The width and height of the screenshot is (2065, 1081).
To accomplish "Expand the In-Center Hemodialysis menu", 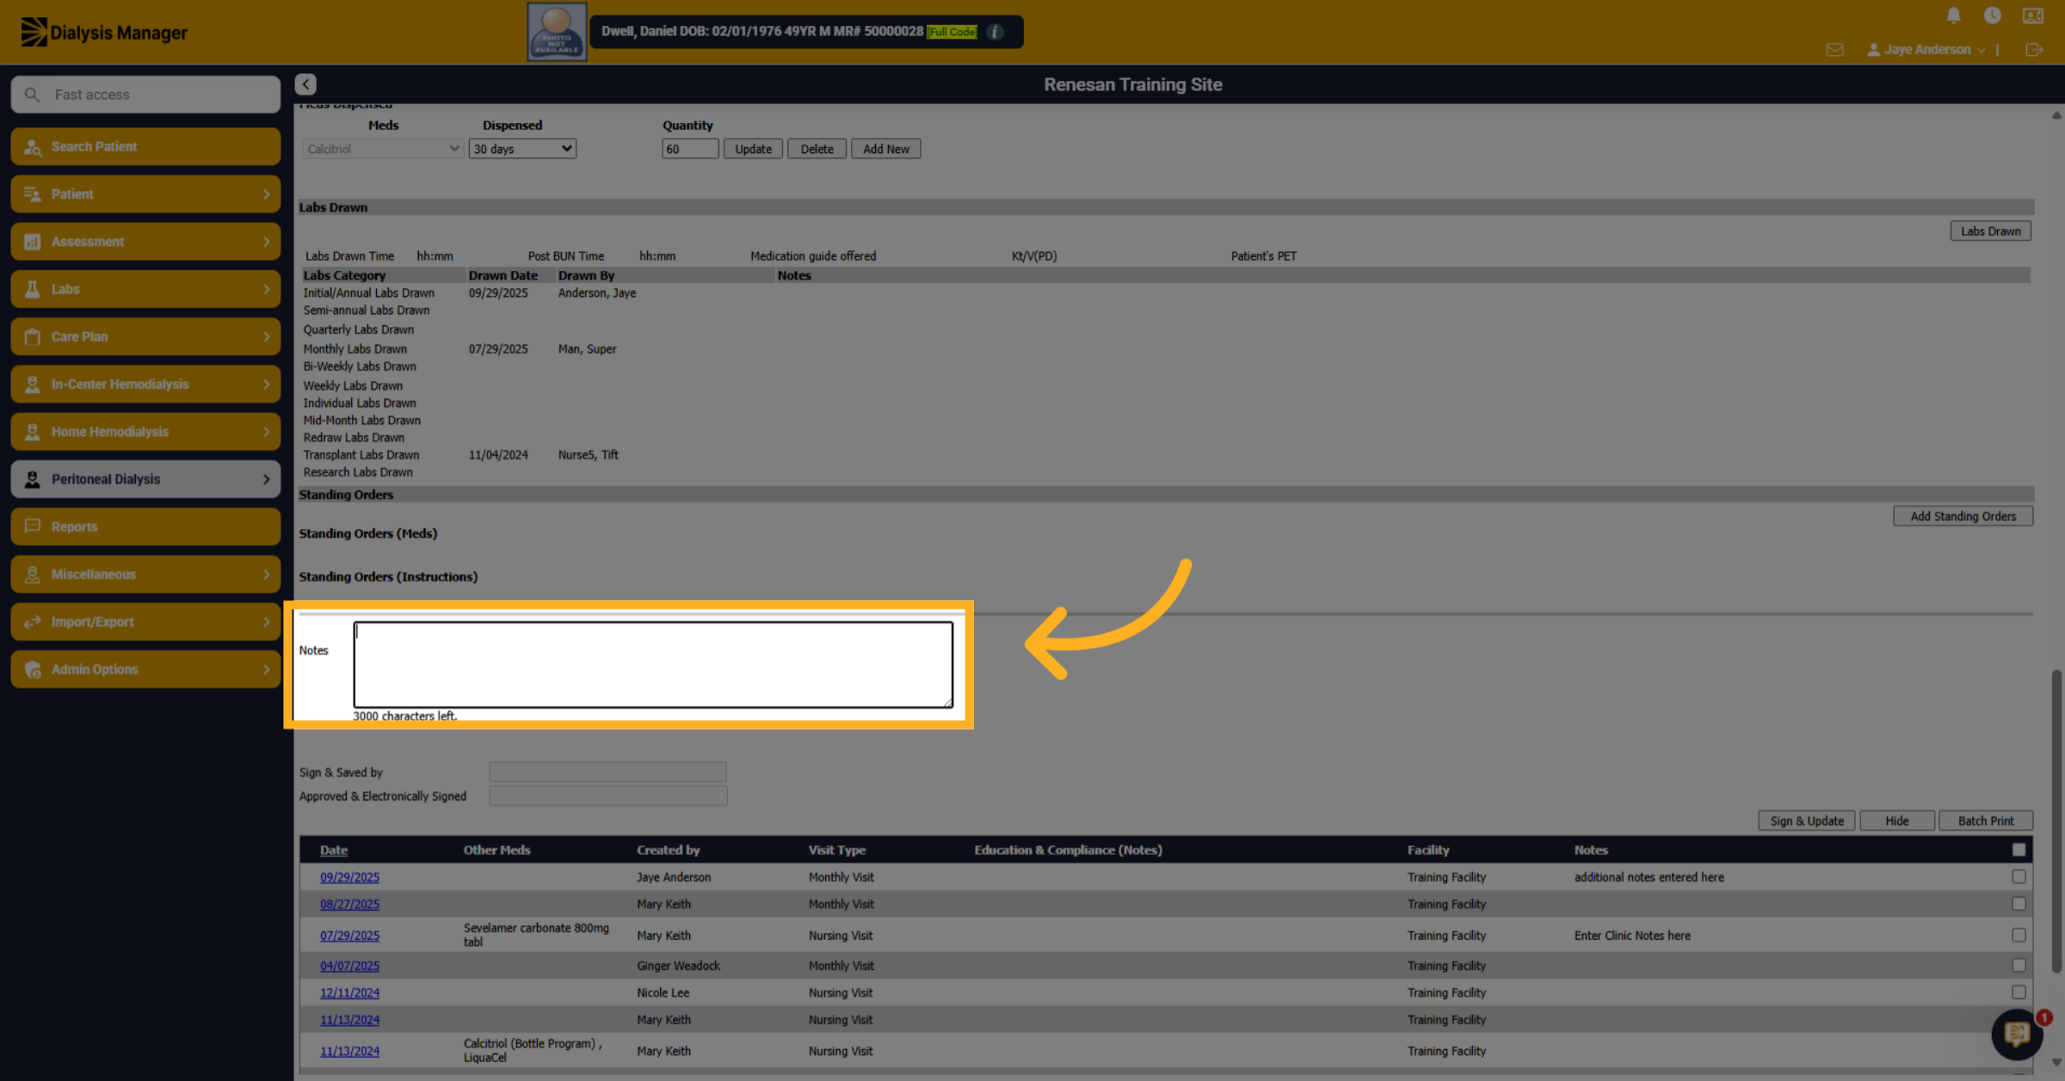I will 145,384.
